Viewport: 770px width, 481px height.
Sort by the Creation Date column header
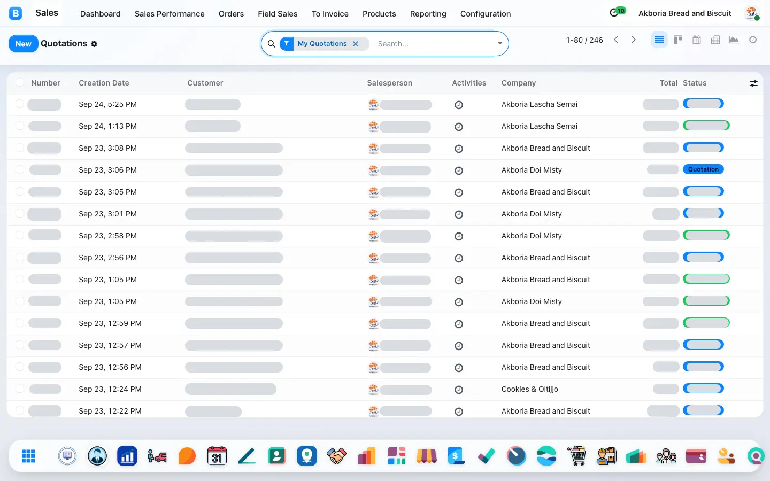pyautogui.click(x=104, y=83)
